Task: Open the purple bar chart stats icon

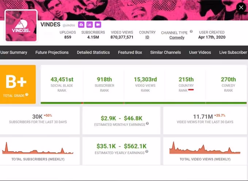Action: [89, 25]
